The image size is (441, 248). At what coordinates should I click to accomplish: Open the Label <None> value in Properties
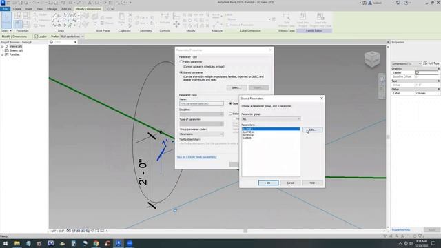click(426, 93)
